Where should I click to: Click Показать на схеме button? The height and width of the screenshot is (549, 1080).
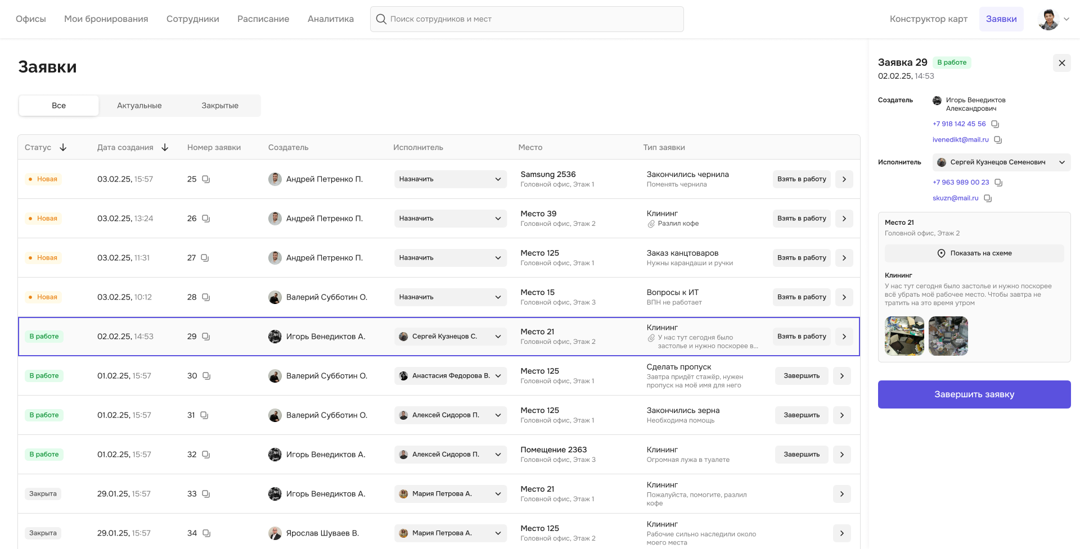pyautogui.click(x=974, y=253)
